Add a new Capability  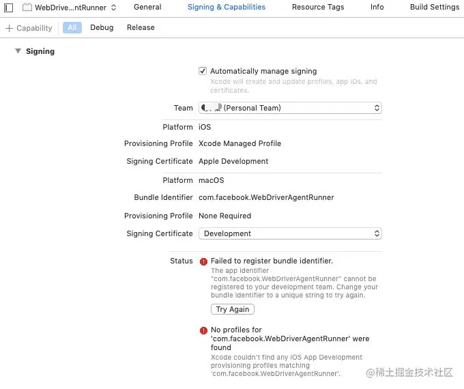(x=29, y=28)
